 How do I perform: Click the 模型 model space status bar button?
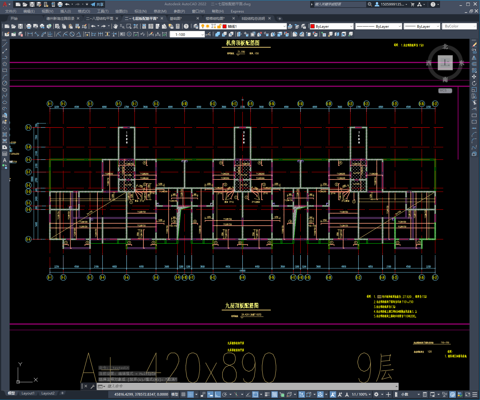(175, 394)
